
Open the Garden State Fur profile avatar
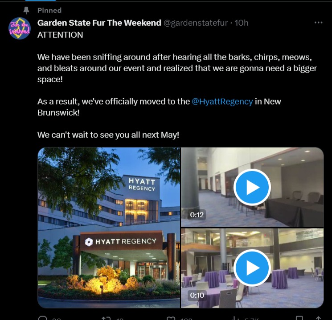coord(20,28)
